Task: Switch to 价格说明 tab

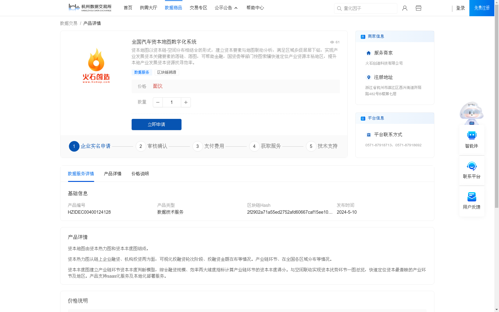Action: (140, 174)
